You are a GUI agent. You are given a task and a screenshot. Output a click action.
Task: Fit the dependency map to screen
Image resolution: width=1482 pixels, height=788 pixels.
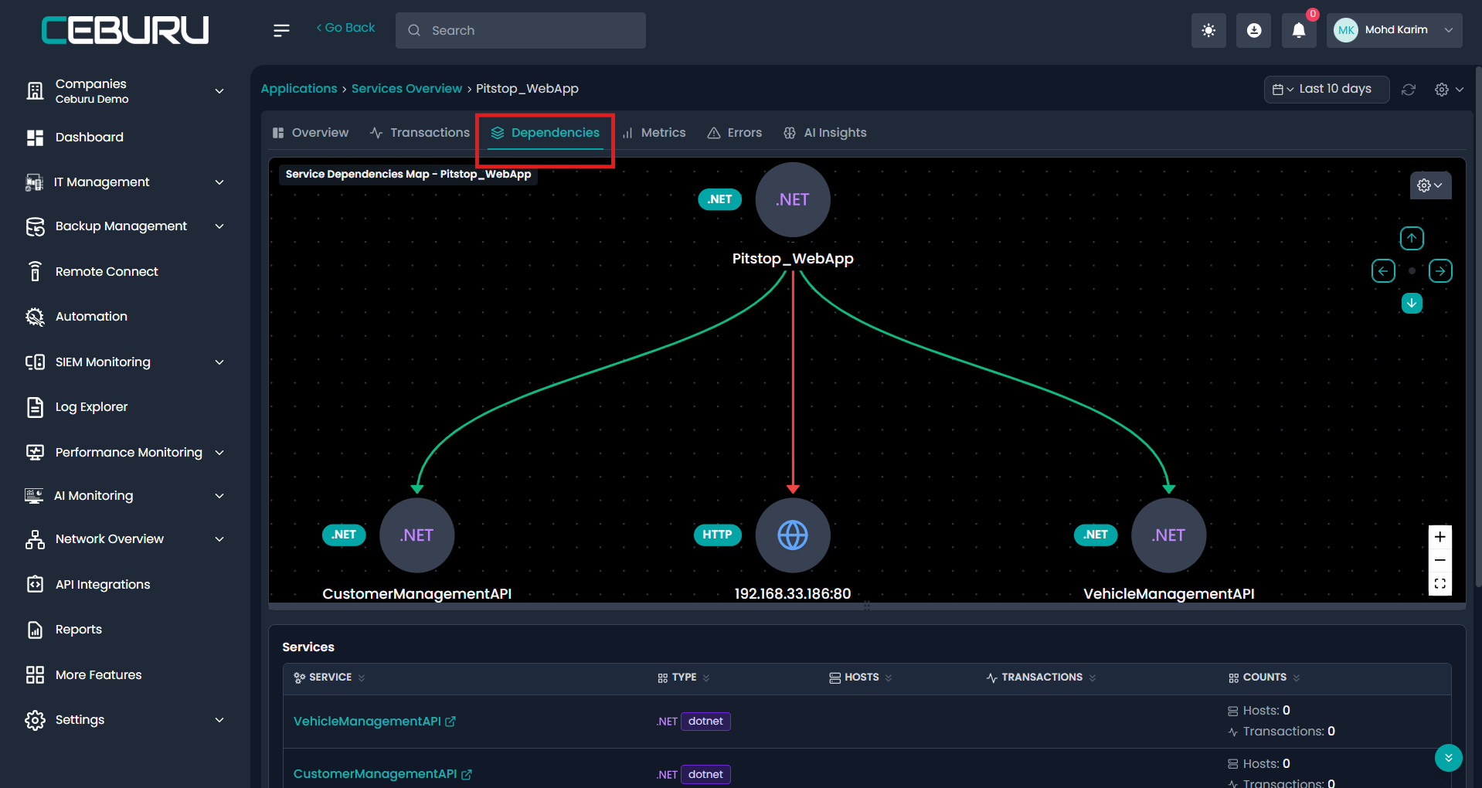tap(1440, 584)
